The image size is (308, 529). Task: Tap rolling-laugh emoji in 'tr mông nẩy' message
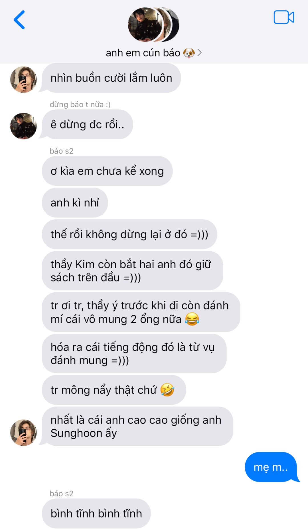(x=167, y=390)
